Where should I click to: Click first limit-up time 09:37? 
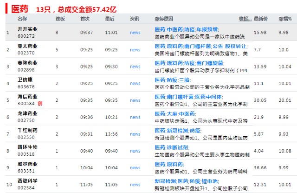pos(87,33)
